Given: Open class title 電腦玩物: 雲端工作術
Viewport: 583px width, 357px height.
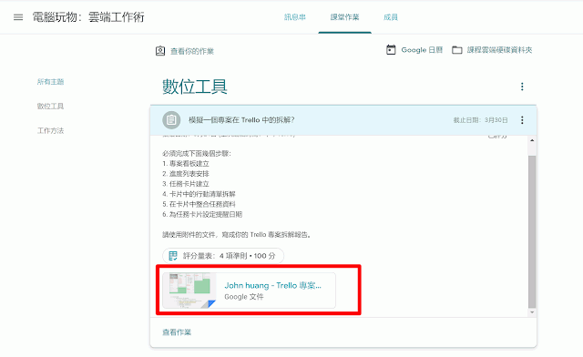Looking at the screenshot, I should pos(88,17).
